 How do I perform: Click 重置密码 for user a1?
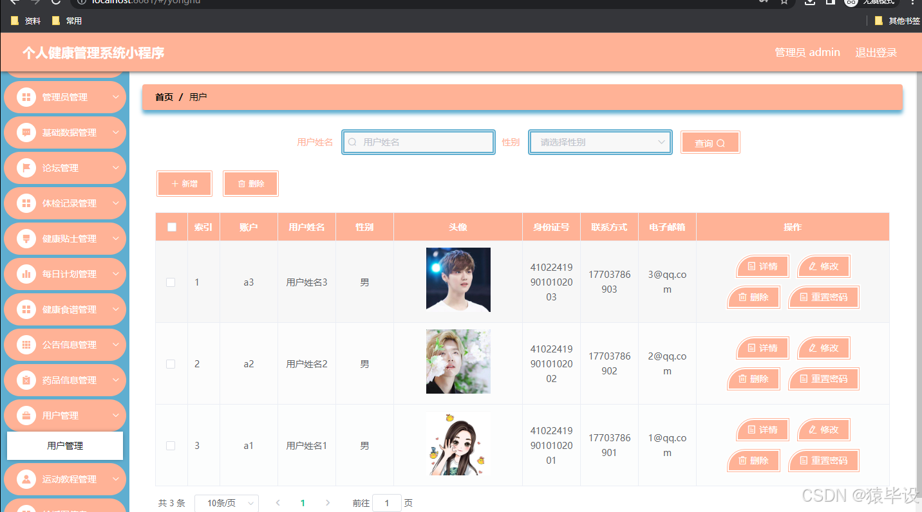pyautogui.click(x=823, y=461)
